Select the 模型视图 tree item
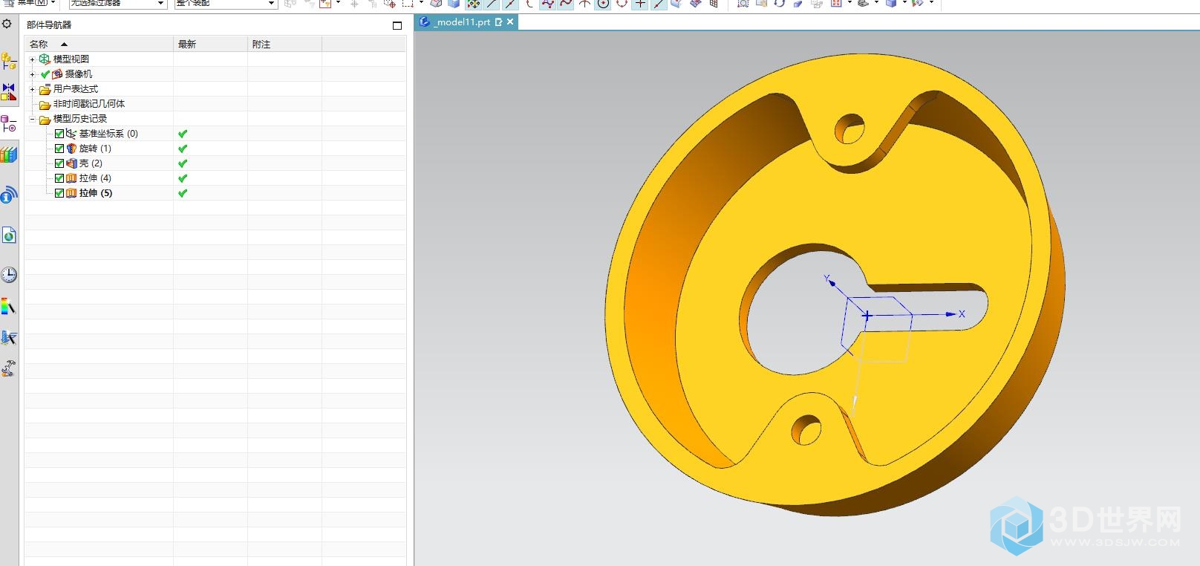1200x566 pixels. [71, 59]
